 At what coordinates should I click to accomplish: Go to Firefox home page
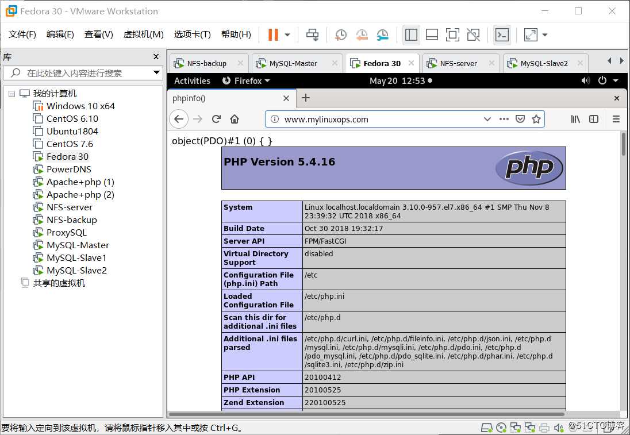(235, 119)
